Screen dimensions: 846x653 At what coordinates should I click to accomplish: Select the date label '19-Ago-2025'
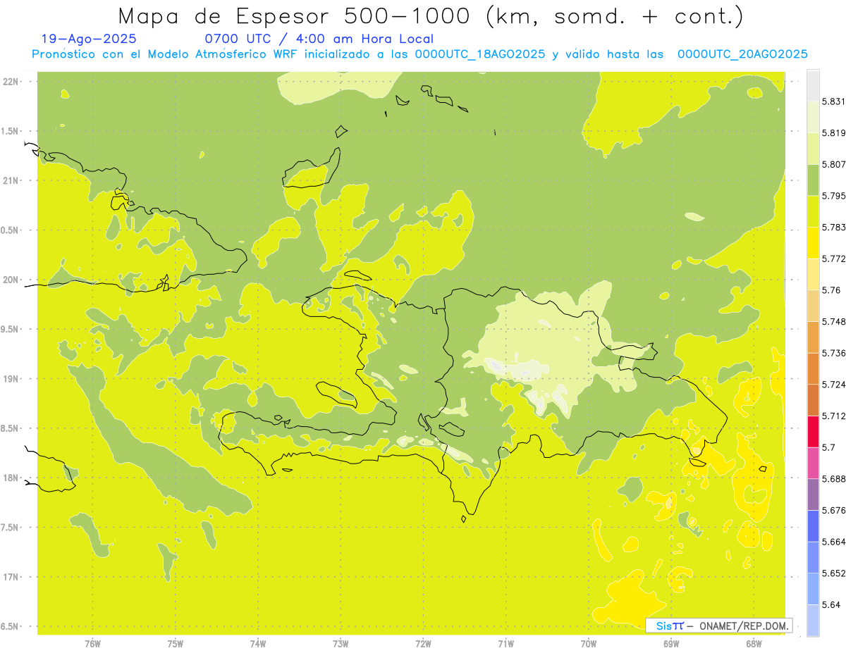89,39
